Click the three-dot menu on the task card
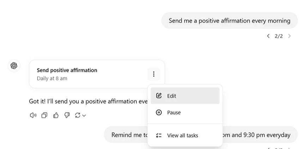This screenshot has height=149, width=302. (153, 74)
